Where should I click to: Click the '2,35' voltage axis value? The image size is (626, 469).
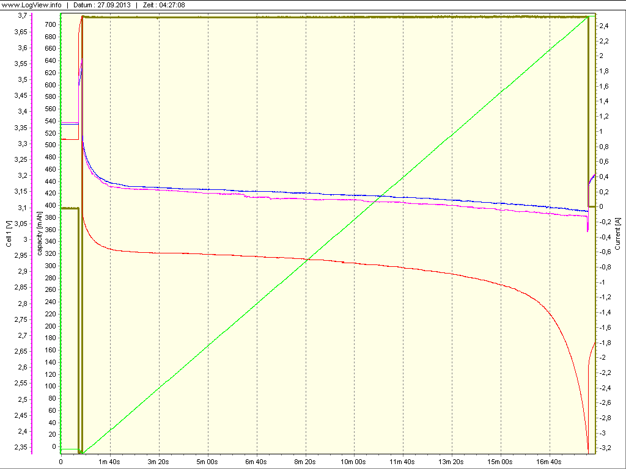click(21, 448)
